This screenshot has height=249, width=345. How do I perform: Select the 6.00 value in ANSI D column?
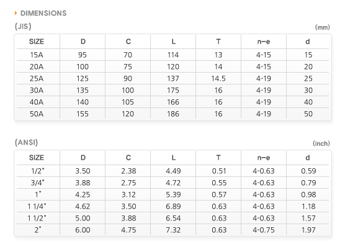tap(83, 230)
